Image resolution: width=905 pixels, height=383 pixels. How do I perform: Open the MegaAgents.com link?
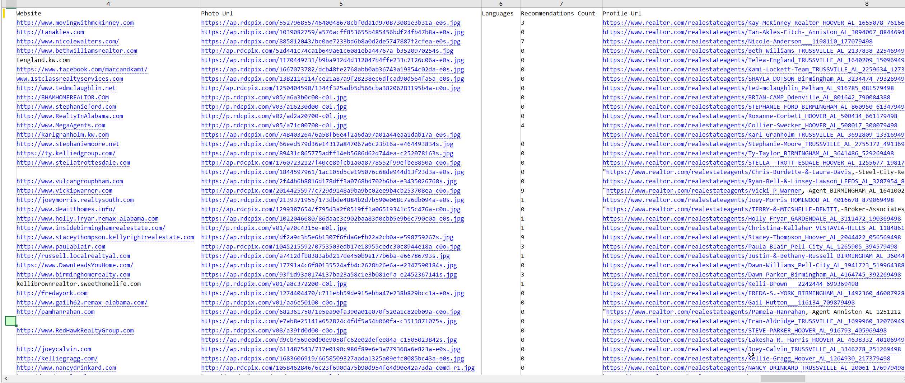pos(61,125)
